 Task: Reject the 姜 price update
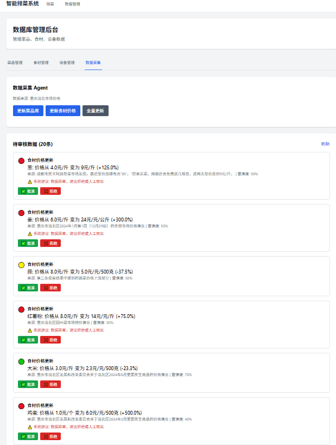(50, 243)
